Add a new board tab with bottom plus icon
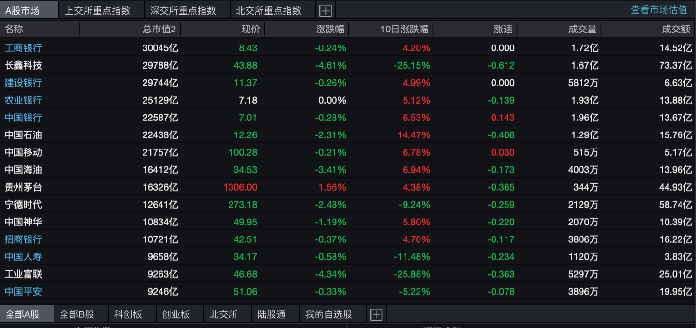 [376, 315]
